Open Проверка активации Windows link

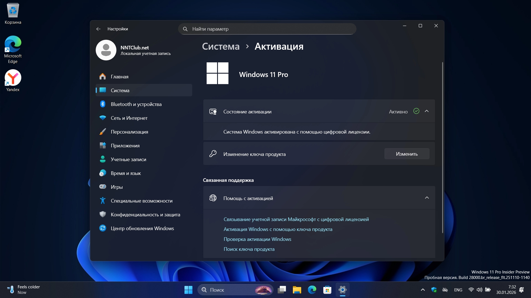[257, 239]
